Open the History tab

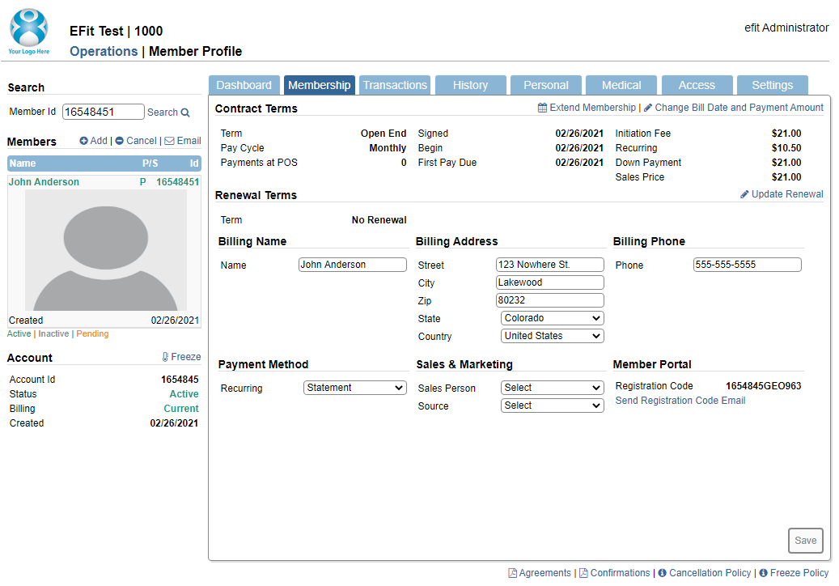click(470, 85)
